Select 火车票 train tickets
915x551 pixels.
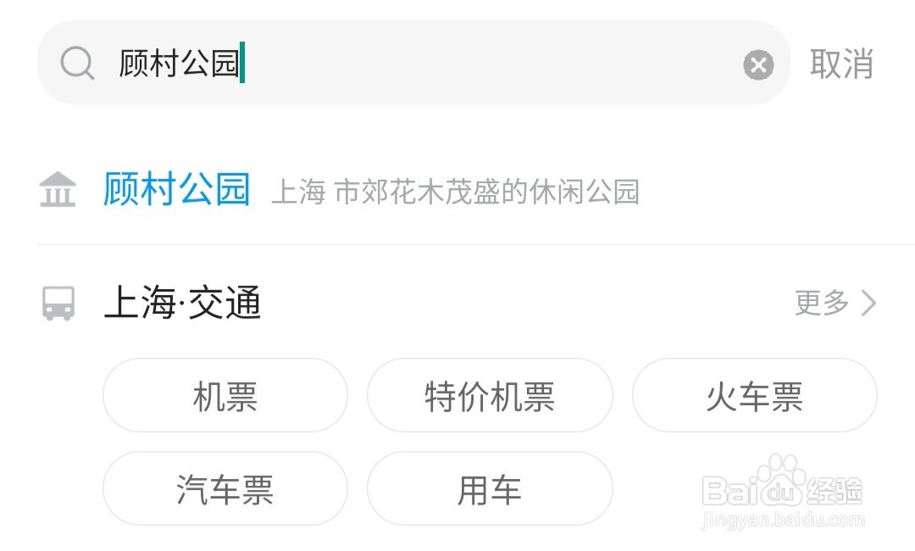tap(754, 396)
